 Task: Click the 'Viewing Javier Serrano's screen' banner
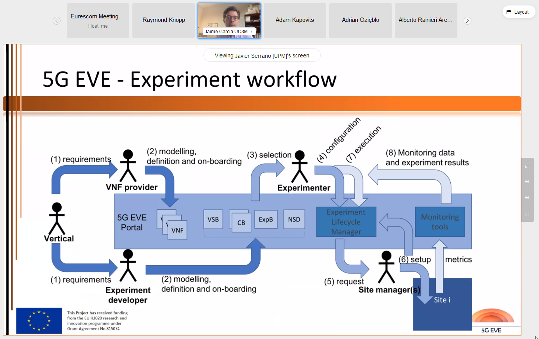262,55
